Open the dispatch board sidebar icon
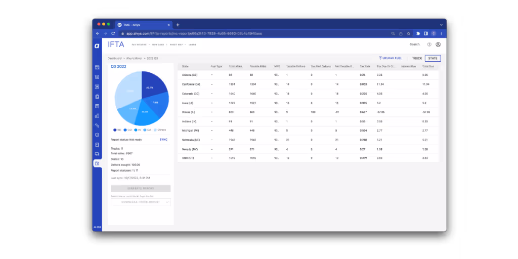The height and width of the screenshot is (259, 518). [97, 87]
